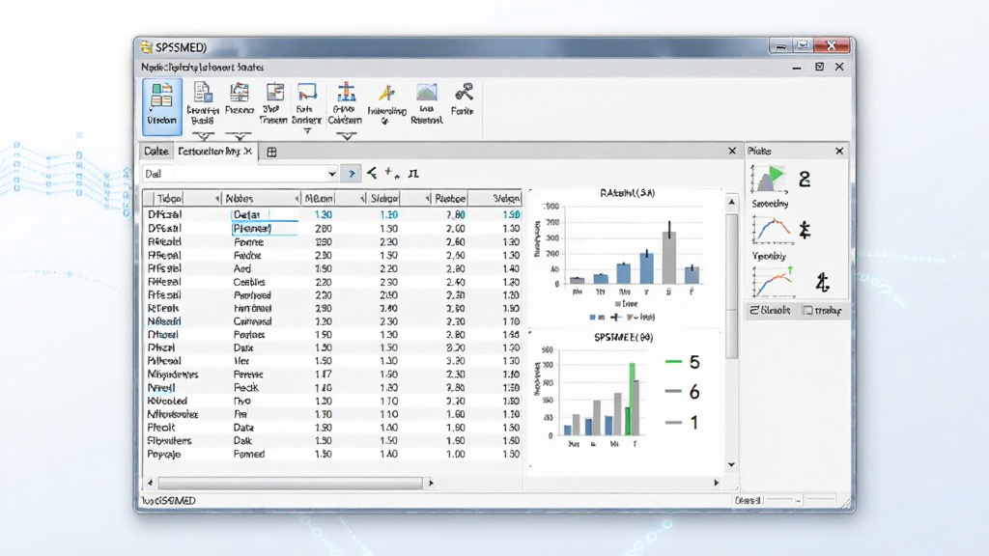Click the chart pane vertical scrollbar thumb
The width and height of the screenshot is (989, 556).
pos(732,287)
